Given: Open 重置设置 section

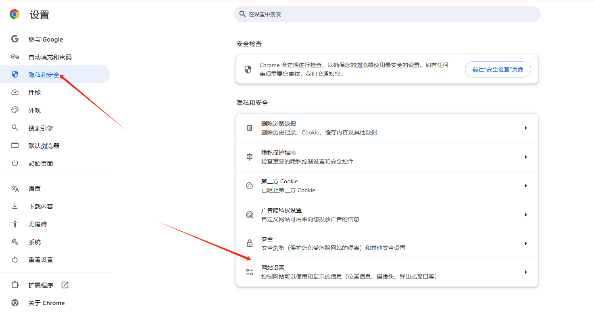Looking at the screenshot, I should [x=55, y=260].
